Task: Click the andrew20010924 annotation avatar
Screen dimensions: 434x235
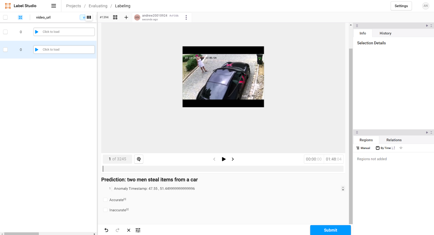Action: click(x=137, y=17)
